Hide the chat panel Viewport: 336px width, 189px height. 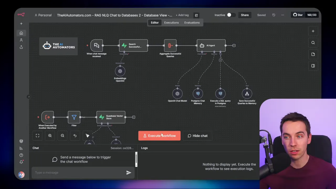(197, 136)
